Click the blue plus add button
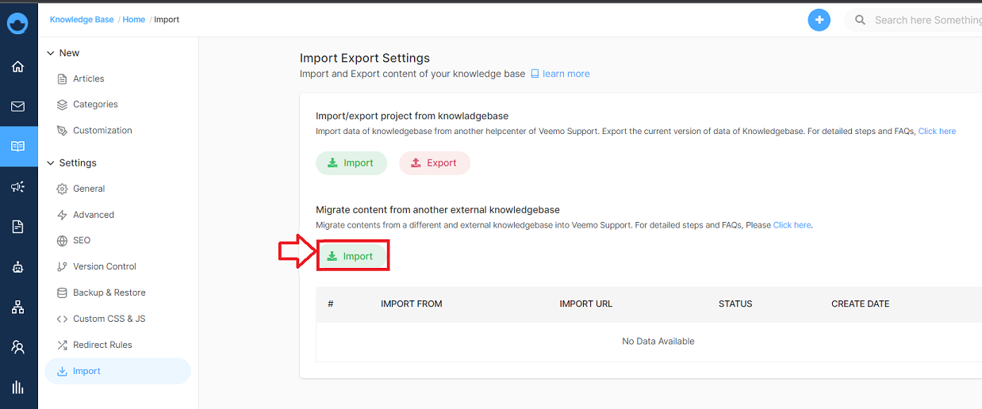This screenshot has width=982, height=409. (819, 20)
